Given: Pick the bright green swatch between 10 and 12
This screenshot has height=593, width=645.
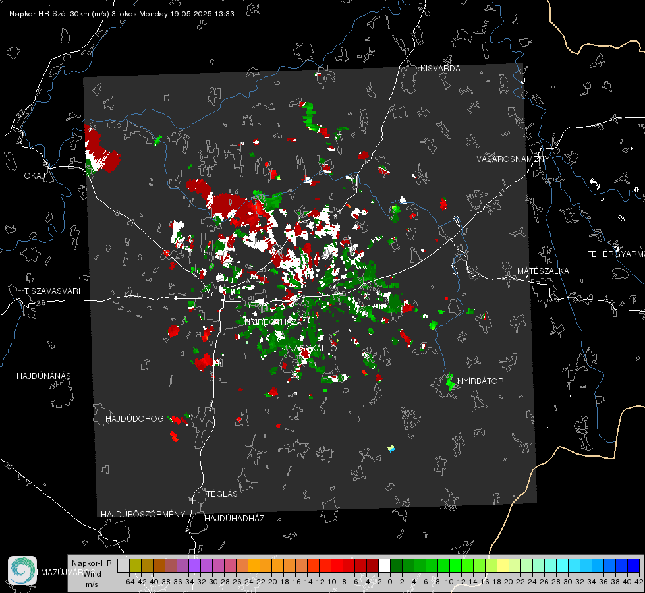Looking at the screenshot, I should (455, 565).
